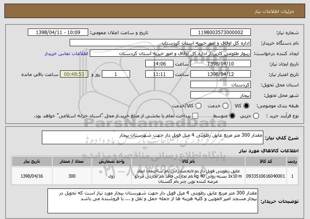Click the اطلاعات کالاهای مورد نیاز heading

[269, 151]
